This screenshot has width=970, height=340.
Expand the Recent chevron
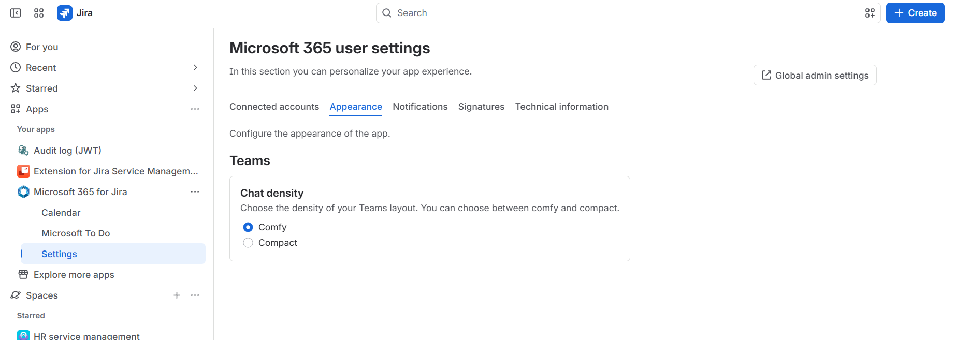tap(195, 68)
